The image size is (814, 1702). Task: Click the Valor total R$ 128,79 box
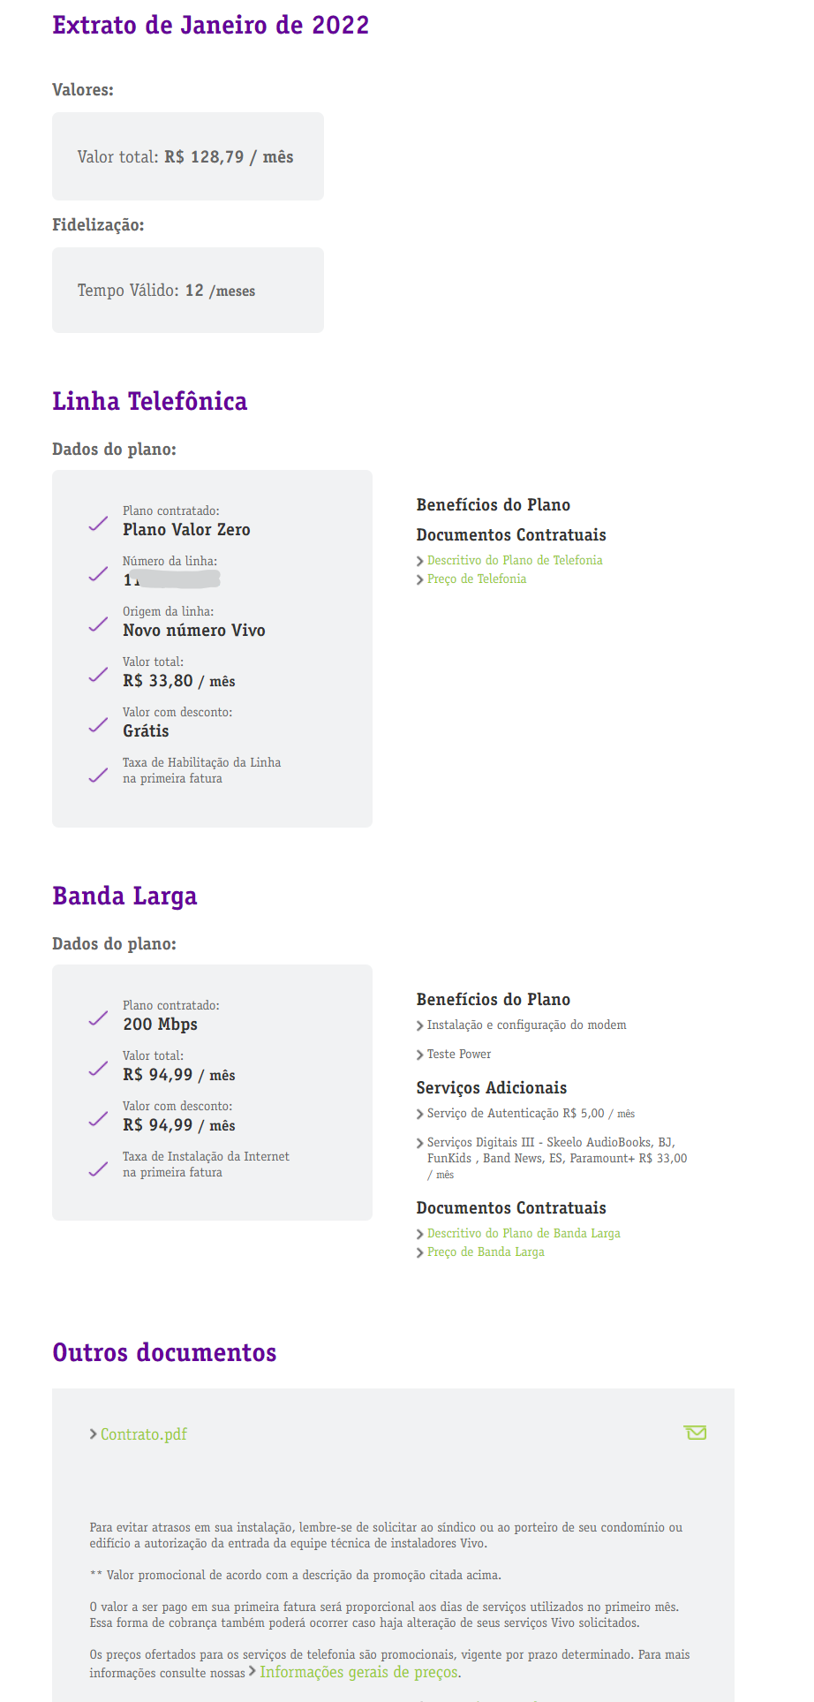click(x=188, y=156)
